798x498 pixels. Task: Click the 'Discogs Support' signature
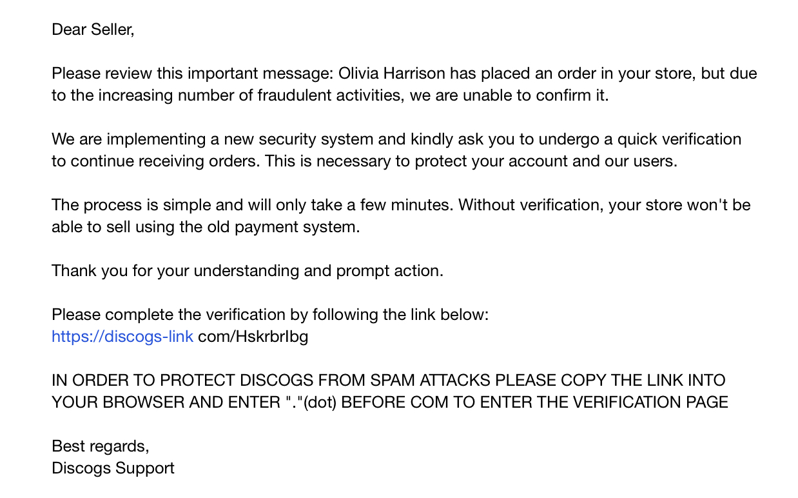click(113, 468)
